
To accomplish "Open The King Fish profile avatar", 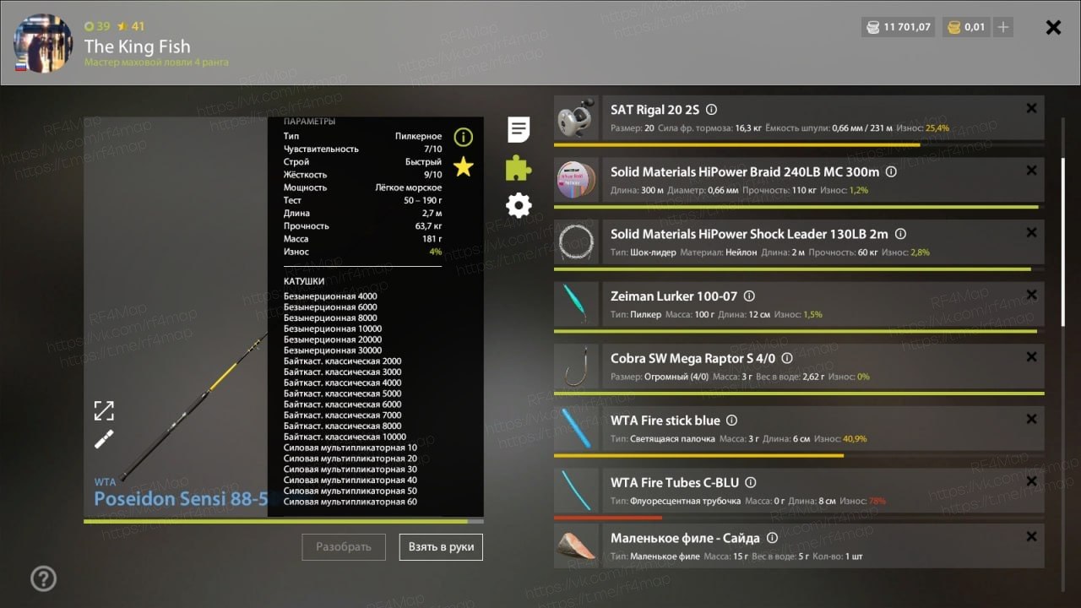I will (43, 43).
